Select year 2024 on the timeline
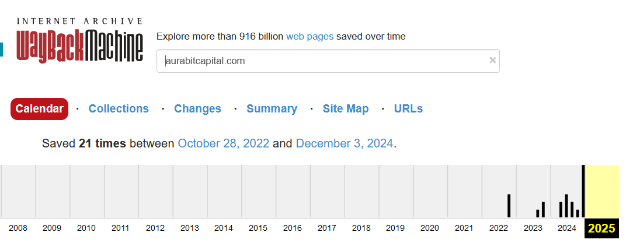 pos(568,228)
